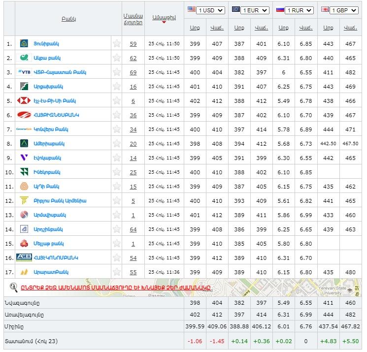Click the Inecobank green logo
Screen dimensions: 367x352
24,172
